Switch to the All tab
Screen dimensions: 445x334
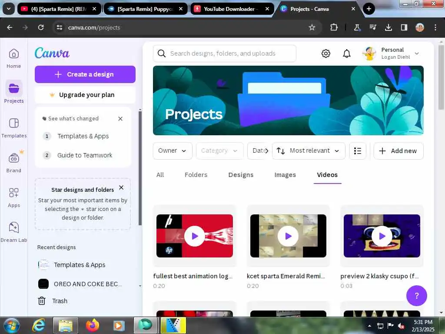pos(160,175)
